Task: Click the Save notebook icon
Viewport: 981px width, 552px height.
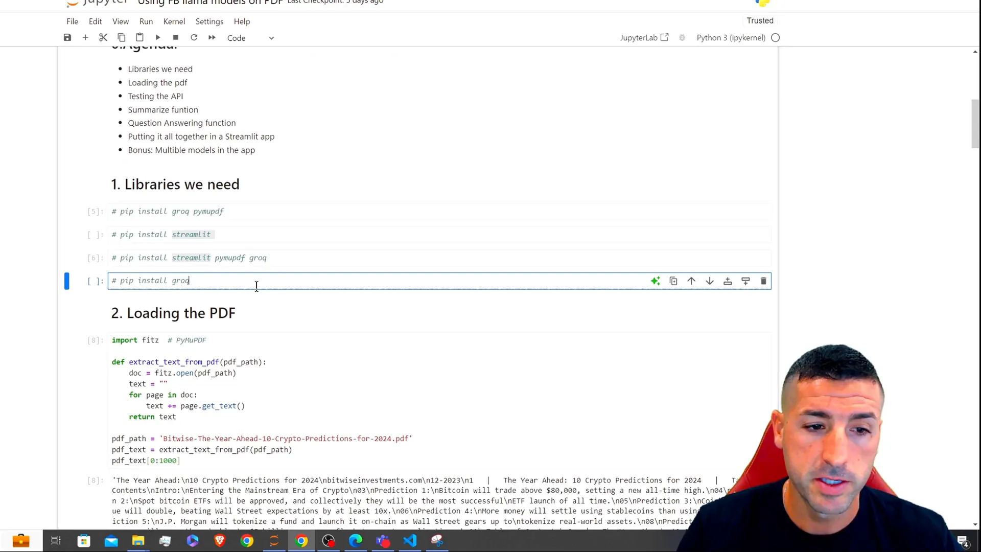Action: pos(67,37)
